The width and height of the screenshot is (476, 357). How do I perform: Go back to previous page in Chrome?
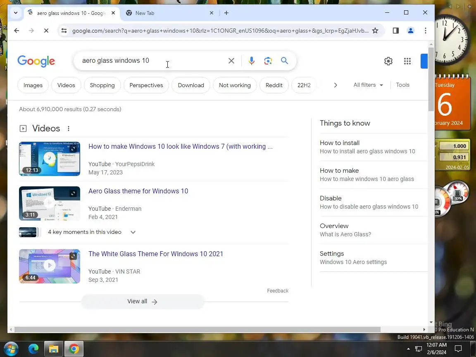tap(17, 31)
